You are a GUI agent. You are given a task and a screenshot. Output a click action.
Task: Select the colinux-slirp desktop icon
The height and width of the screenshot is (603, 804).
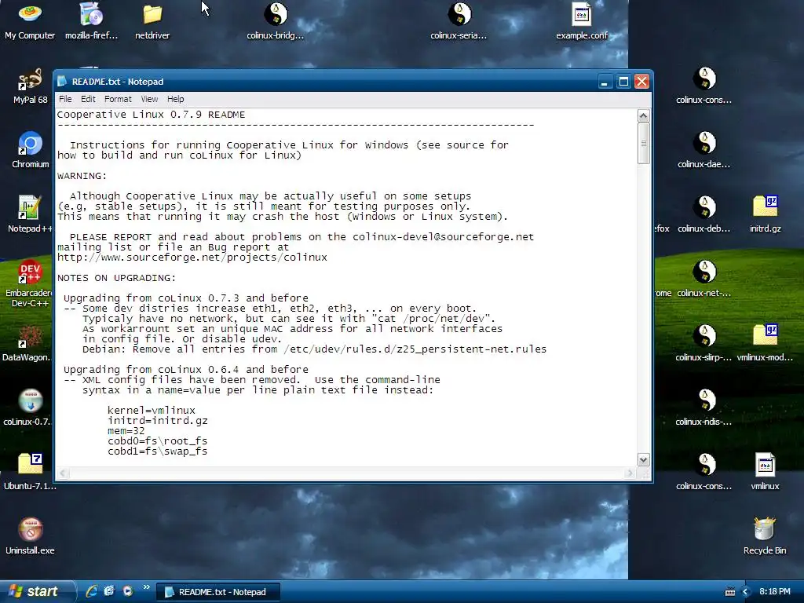[704, 344]
